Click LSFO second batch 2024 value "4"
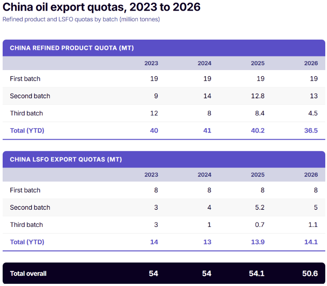The image size is (327, 286). 209,208
